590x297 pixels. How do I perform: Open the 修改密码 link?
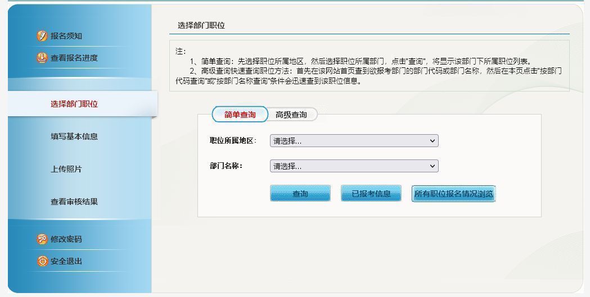66,239
